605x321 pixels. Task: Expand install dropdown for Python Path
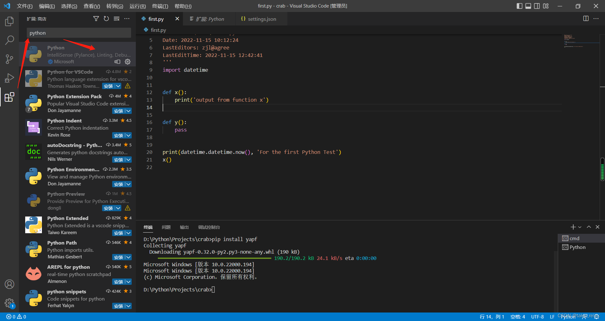coord(128,257)
